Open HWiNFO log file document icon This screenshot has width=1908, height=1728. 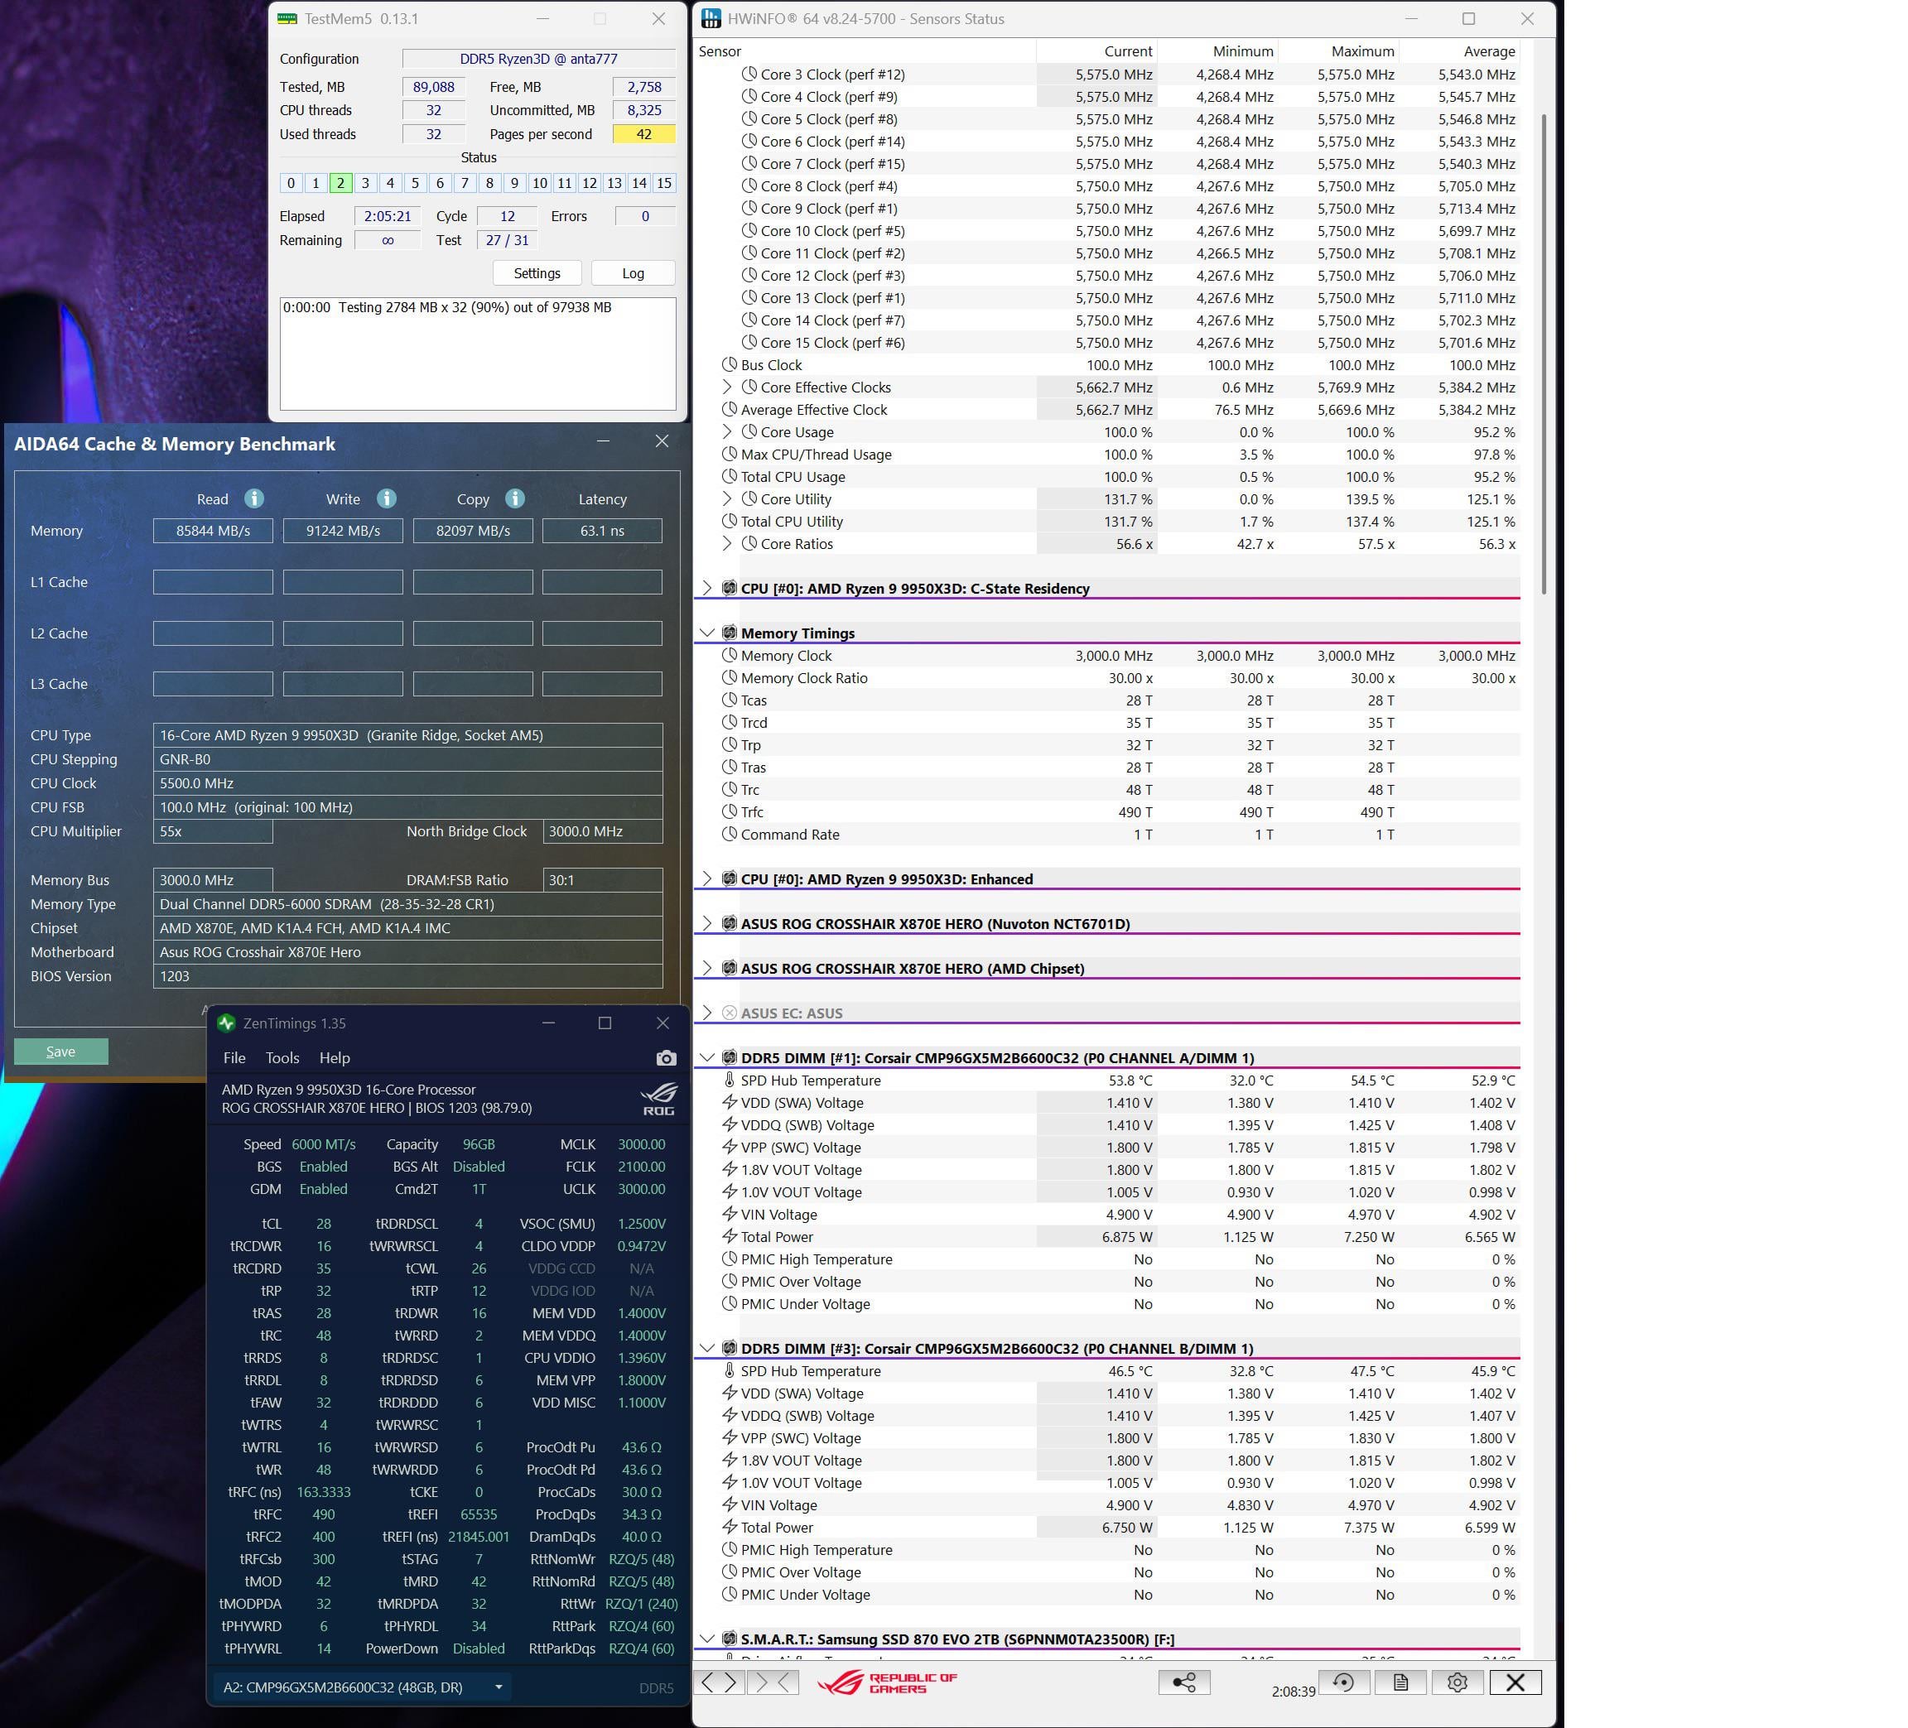[1400, 1682]
